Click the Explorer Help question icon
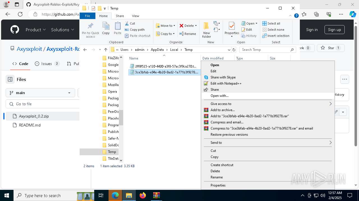359x201 pixels. click(296, 16)
